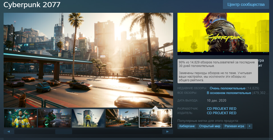This screenshot has width=273, height=140.
Task: Select the Ролевая игра tag
Action: (234, 126)
